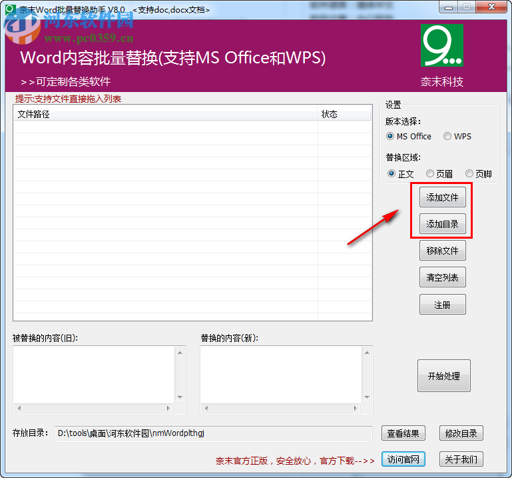
Task: Click the left arrow of the old-content horizontal scrollbar
Action: click(x=19, y=408)
